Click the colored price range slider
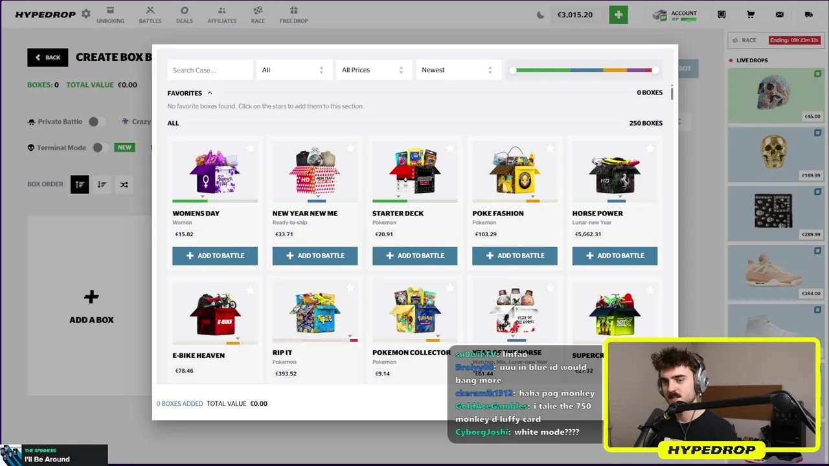Image resolution: width=829 pixels, height=466 pixels. click(584, 70)
